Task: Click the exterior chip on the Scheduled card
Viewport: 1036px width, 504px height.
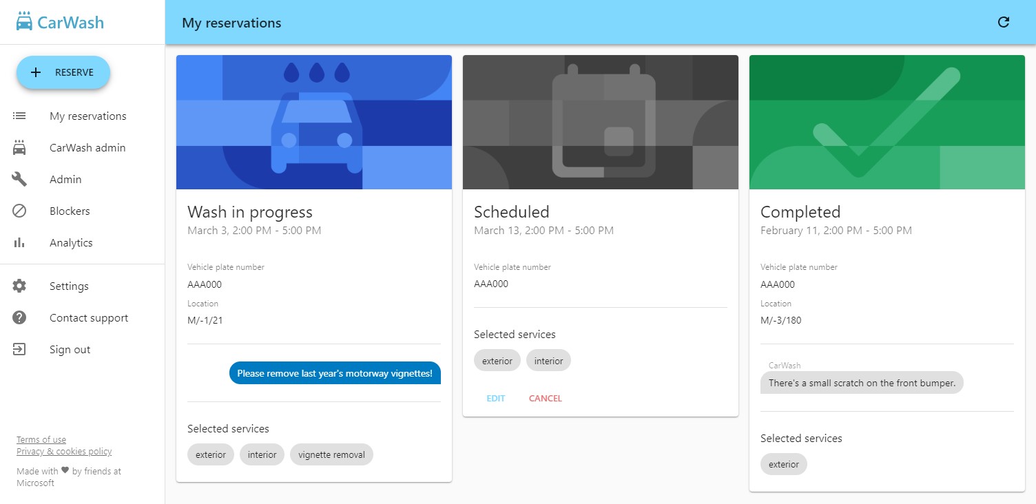Action: (x=497, y=359)
